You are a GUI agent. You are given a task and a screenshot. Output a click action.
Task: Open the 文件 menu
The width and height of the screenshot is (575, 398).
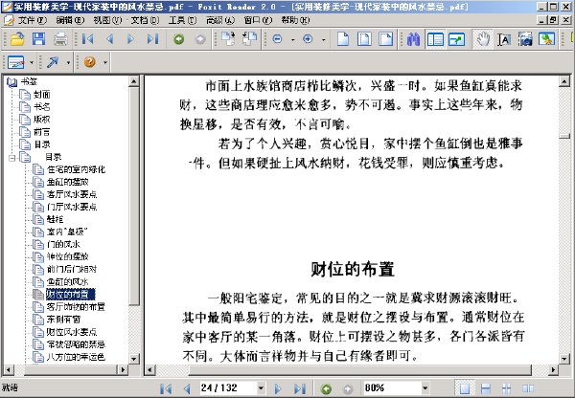coord(33,20)
